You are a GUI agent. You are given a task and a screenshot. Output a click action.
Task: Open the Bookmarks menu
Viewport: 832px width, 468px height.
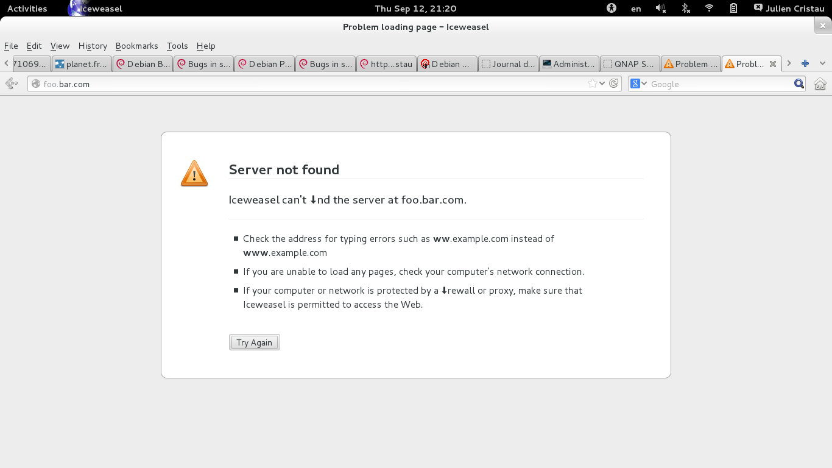(x=136, y=46)
